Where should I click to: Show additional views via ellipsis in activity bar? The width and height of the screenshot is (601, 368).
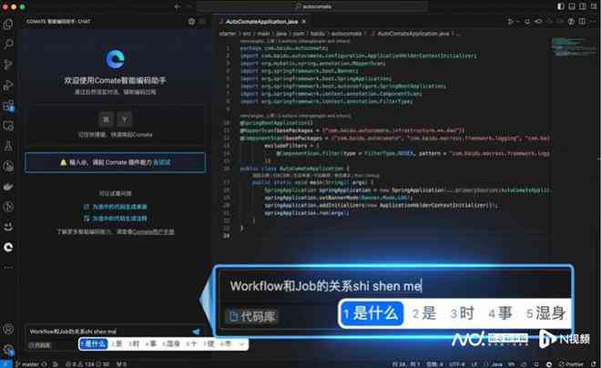click(x=8, y=267)
